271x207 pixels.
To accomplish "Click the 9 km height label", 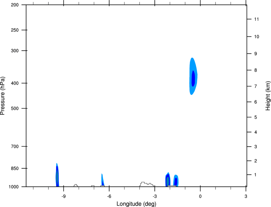I will tap(256, 54).
